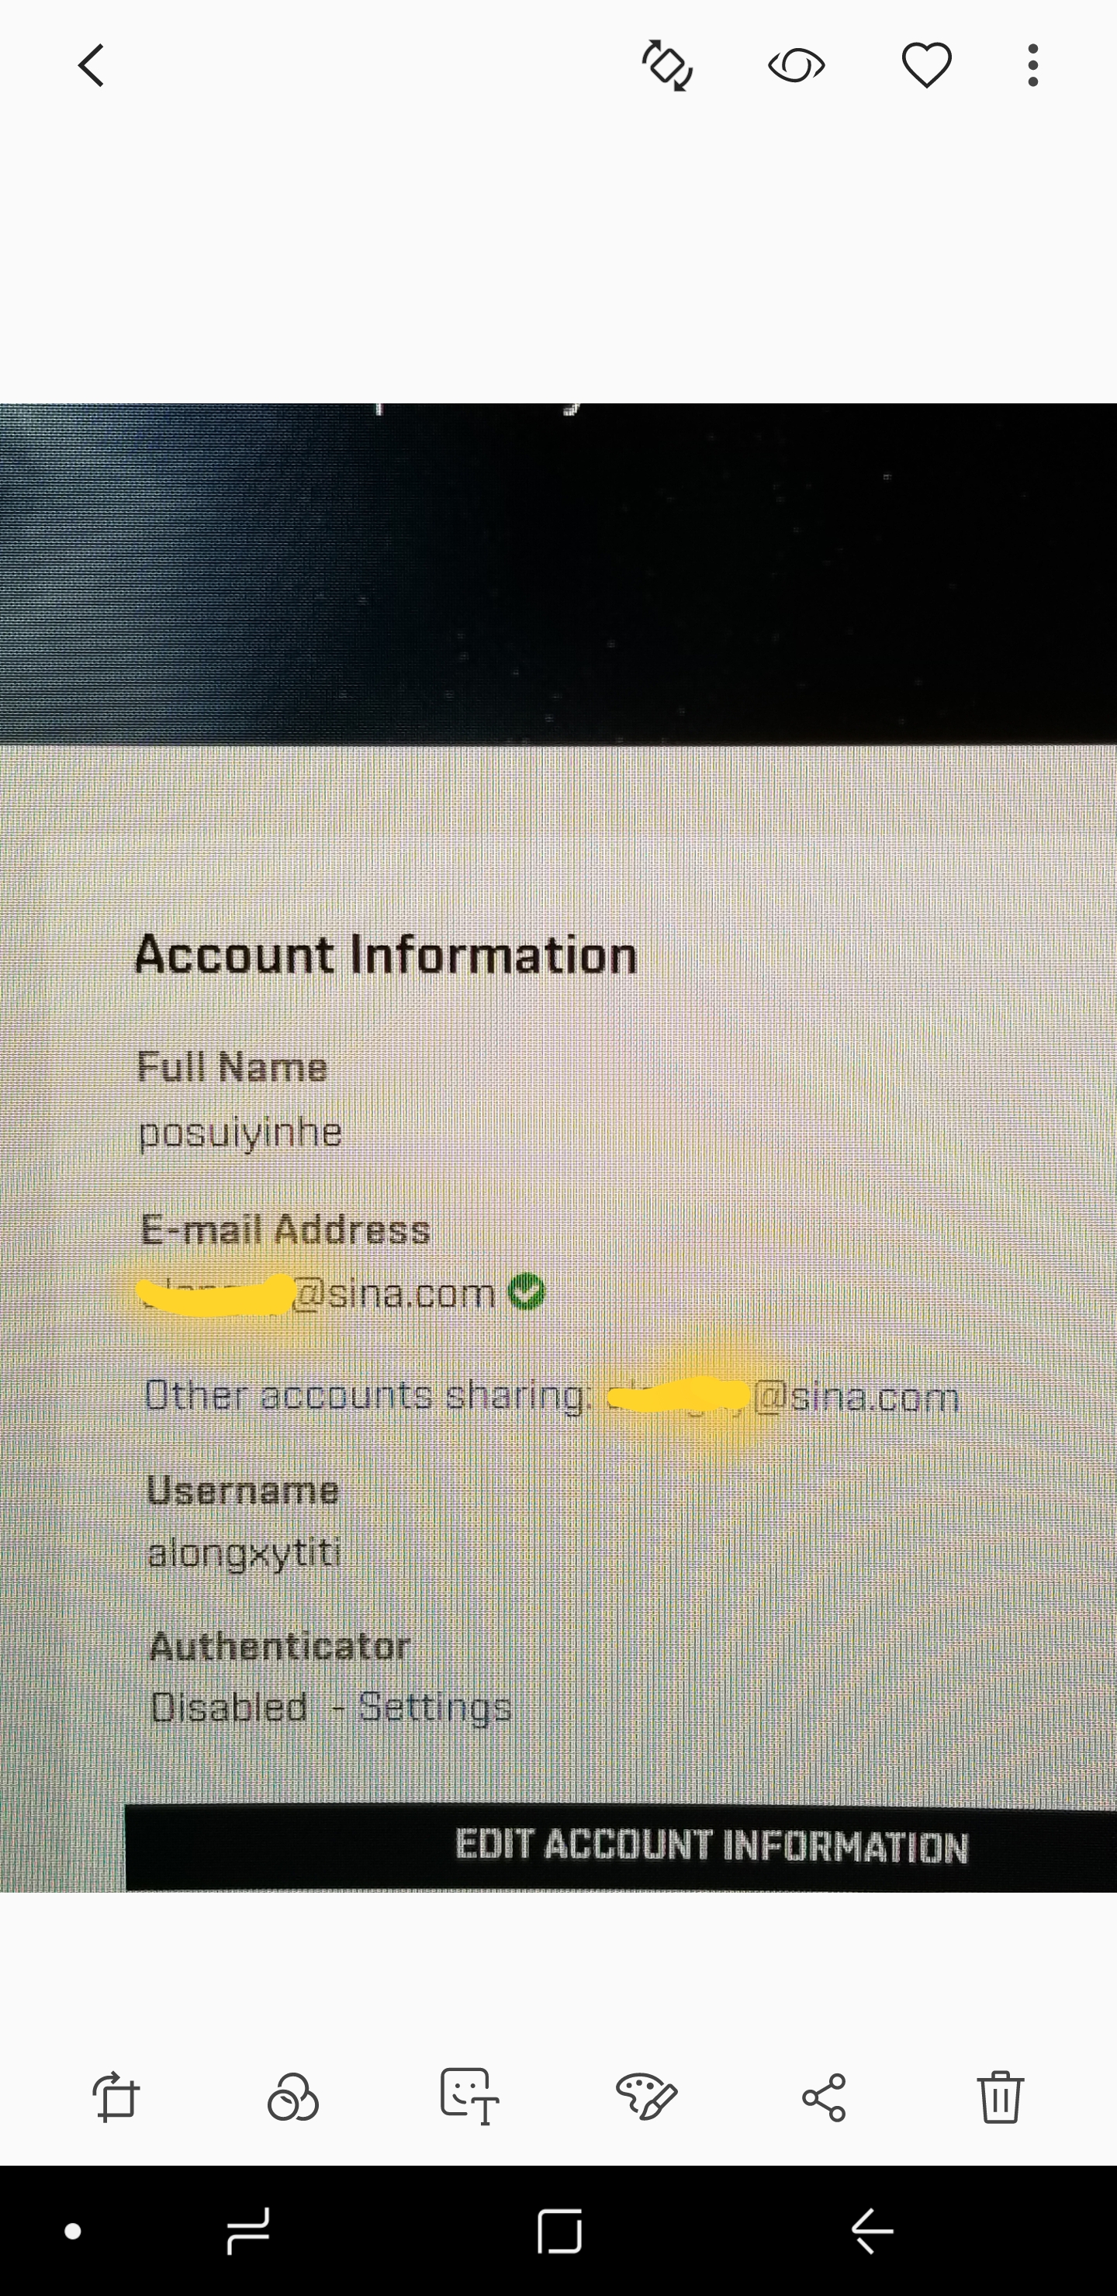1117x2296 pixels.
Task: Tap the system back arrow in navigation bar
Action: pos(871,2231)
